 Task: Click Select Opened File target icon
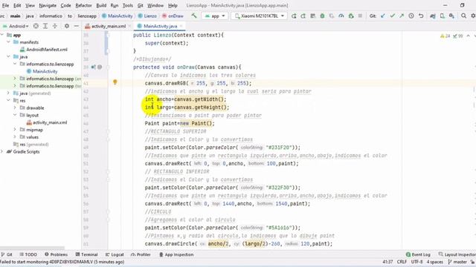point(36,26)
